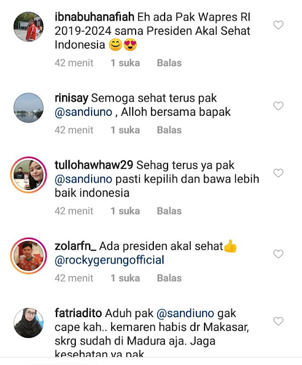Reply to ibnabuhanafiah's comment via Balas
Image resolution: width=302 pixels, height=365 pixels.
tap(169, 63)
